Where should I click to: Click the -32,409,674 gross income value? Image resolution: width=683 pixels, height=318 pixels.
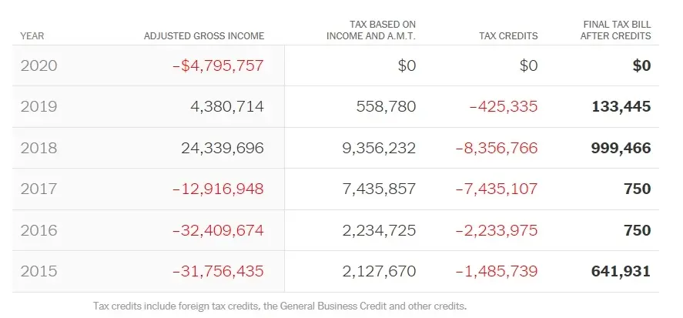click(218, 230)
